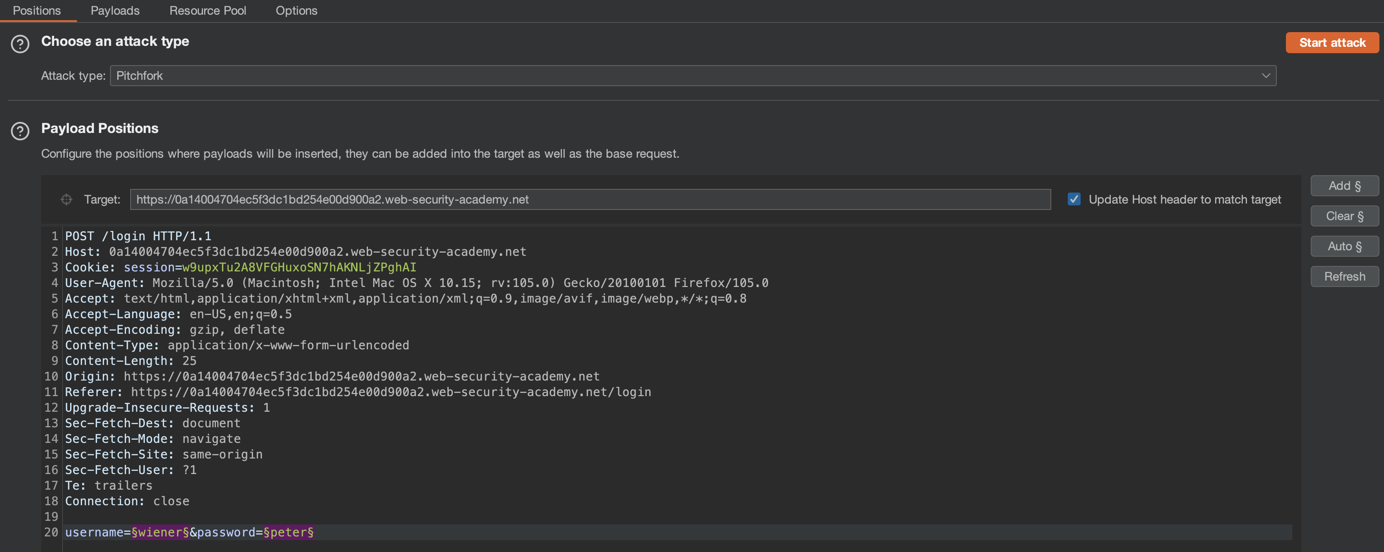
Task: Click the Clear § button
Action: [x=1344, y=216]
